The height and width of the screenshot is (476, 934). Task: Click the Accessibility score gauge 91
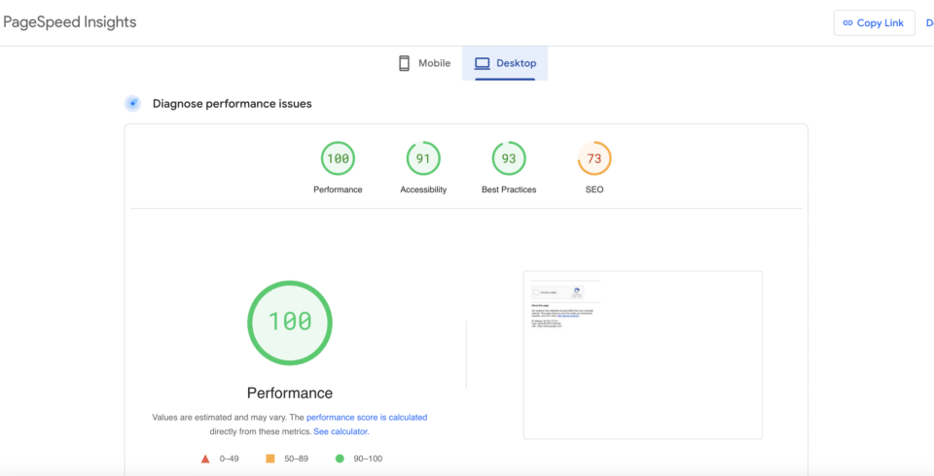coord(423,158)
